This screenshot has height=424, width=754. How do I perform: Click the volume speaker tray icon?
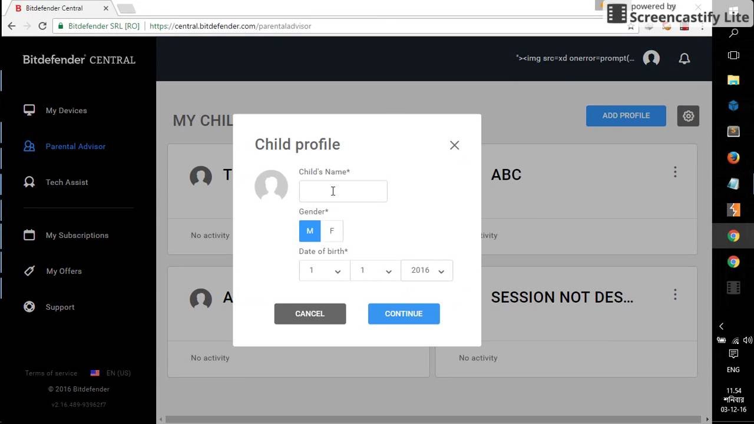point(748,340)
